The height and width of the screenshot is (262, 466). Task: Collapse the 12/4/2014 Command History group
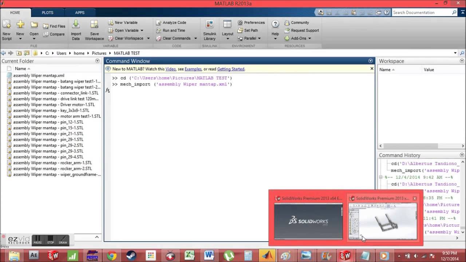381,177
